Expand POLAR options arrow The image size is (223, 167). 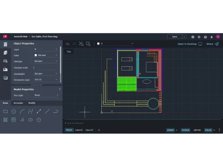(x=214, y=130)
